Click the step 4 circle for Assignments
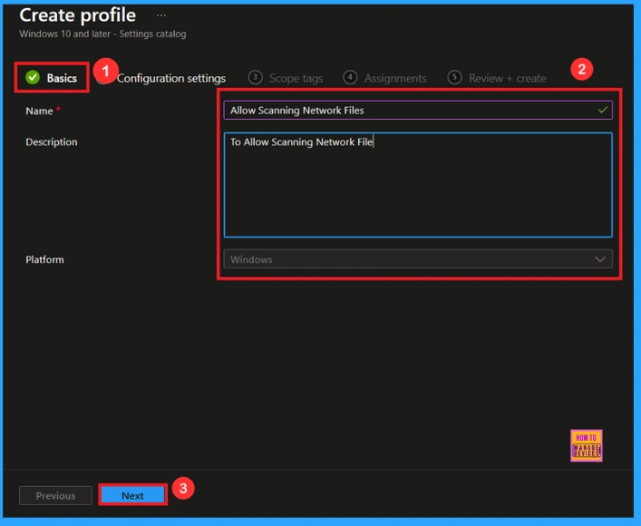Screen dimensions: 641x526 [351, 78]
